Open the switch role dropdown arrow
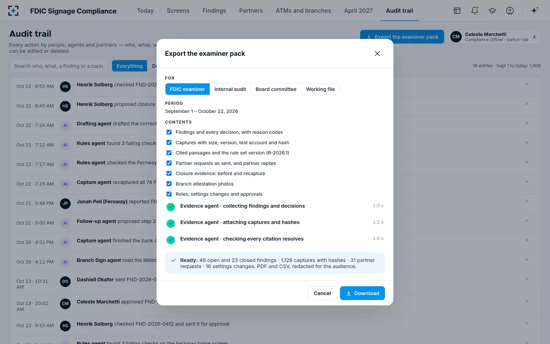Viewport: 550px width, 344px height. coord(534,37)
